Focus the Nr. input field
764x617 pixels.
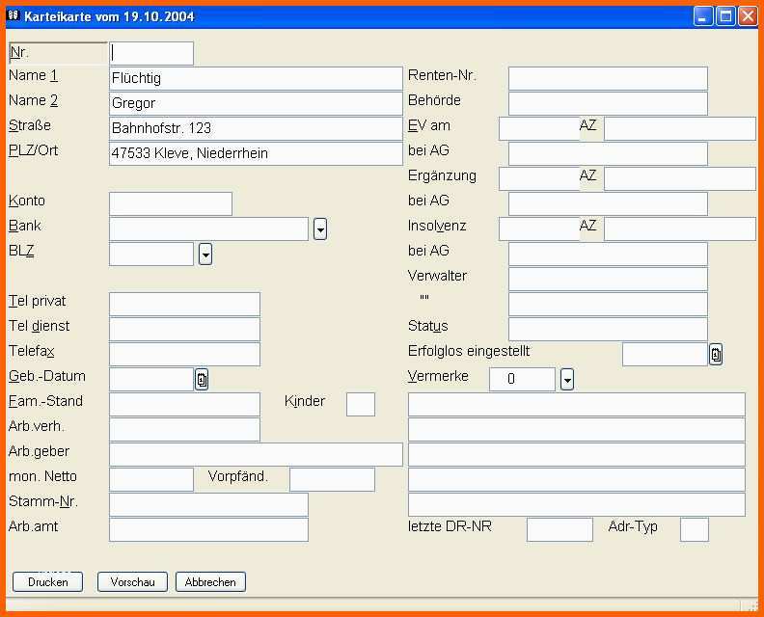click(x=151, y=53)
